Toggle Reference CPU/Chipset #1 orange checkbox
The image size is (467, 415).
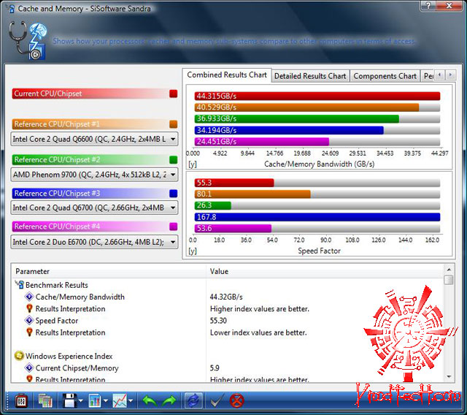point(174,124)
